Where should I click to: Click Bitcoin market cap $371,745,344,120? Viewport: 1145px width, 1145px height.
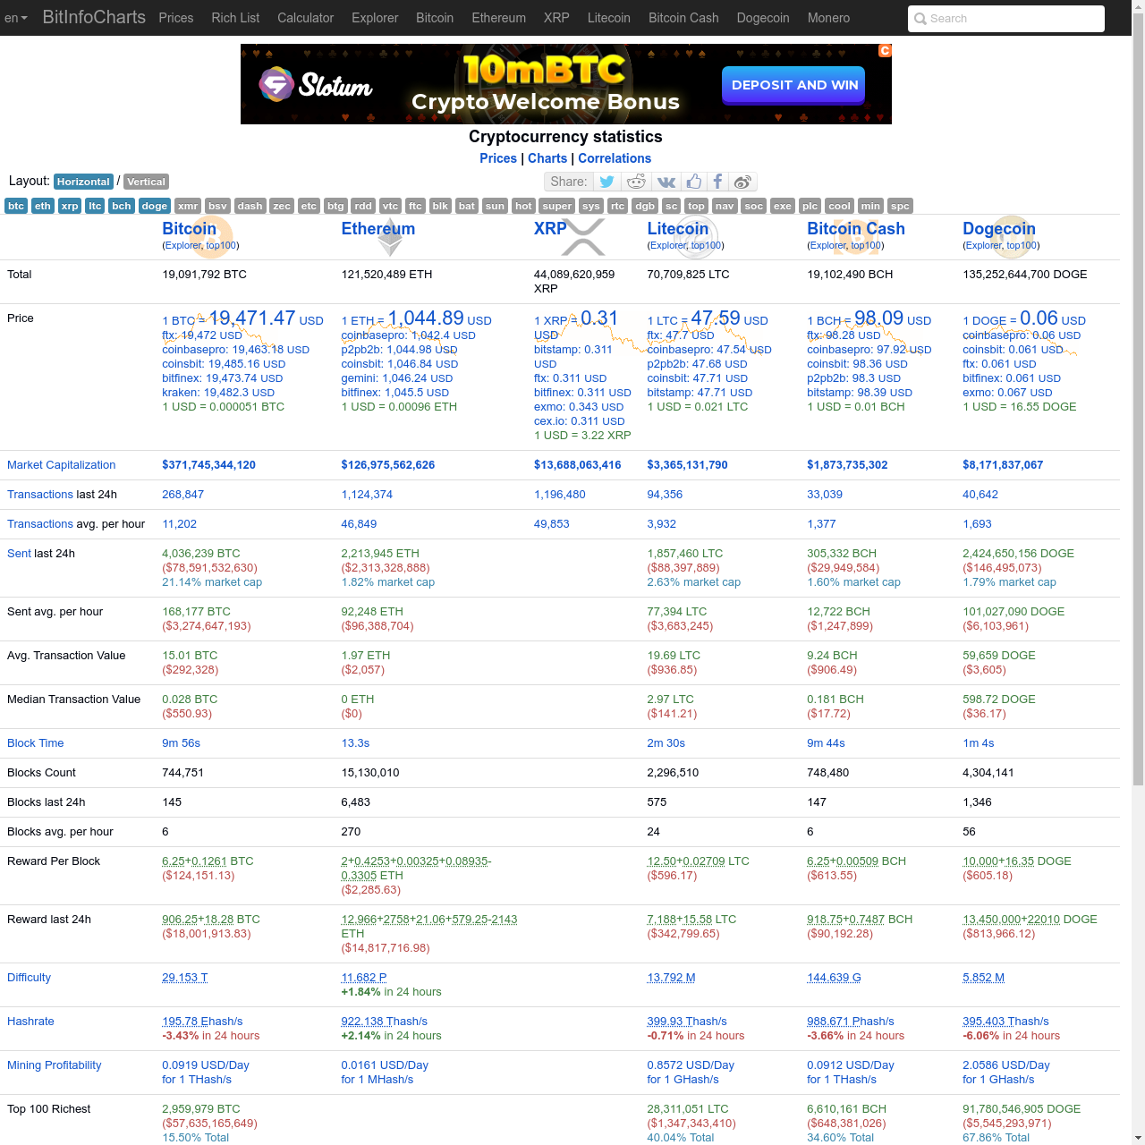[x=208, y=465]
